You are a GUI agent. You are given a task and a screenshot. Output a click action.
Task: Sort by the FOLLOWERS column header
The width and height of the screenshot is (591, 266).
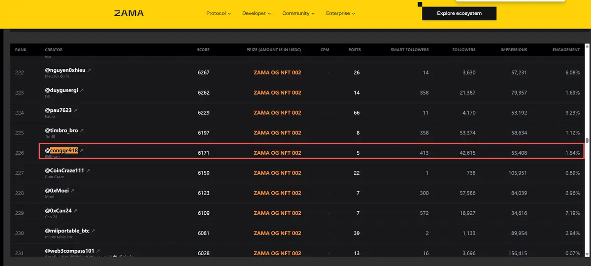click(x=464, y=50)
